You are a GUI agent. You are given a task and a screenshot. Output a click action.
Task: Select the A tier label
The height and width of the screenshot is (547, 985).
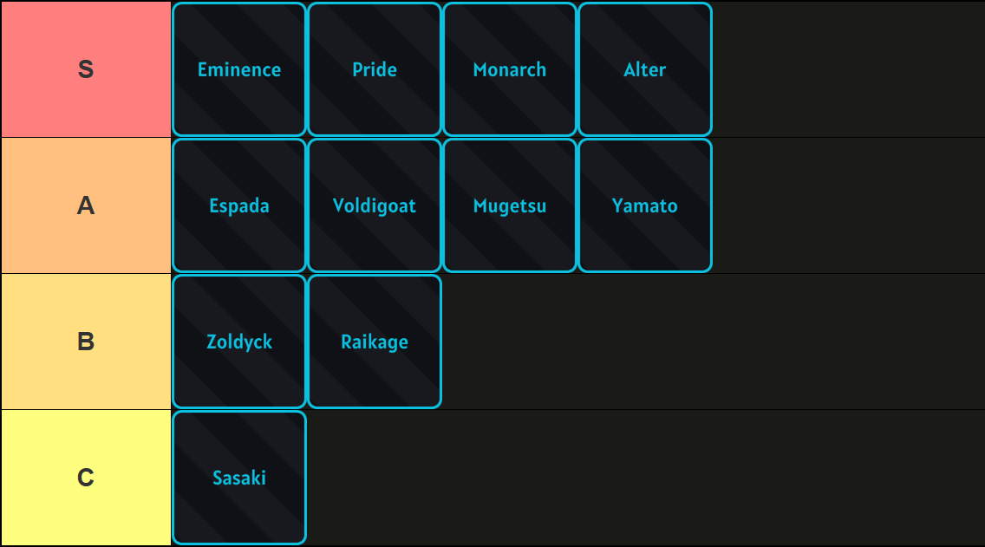pyautogui.click(x=86, y=205)
